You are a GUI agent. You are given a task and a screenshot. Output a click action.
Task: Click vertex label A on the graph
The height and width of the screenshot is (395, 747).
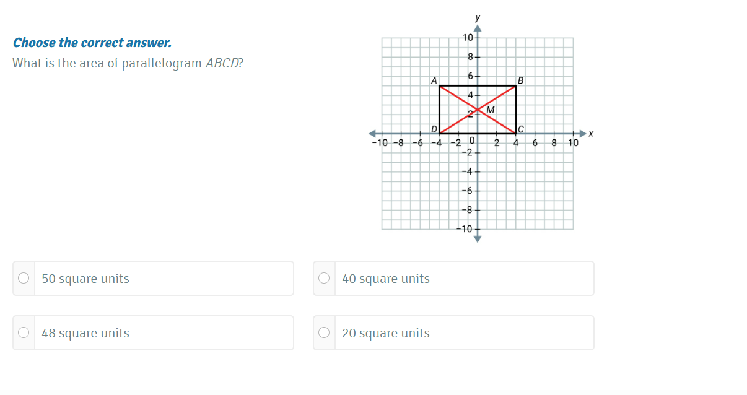click(x=434, y=80)
